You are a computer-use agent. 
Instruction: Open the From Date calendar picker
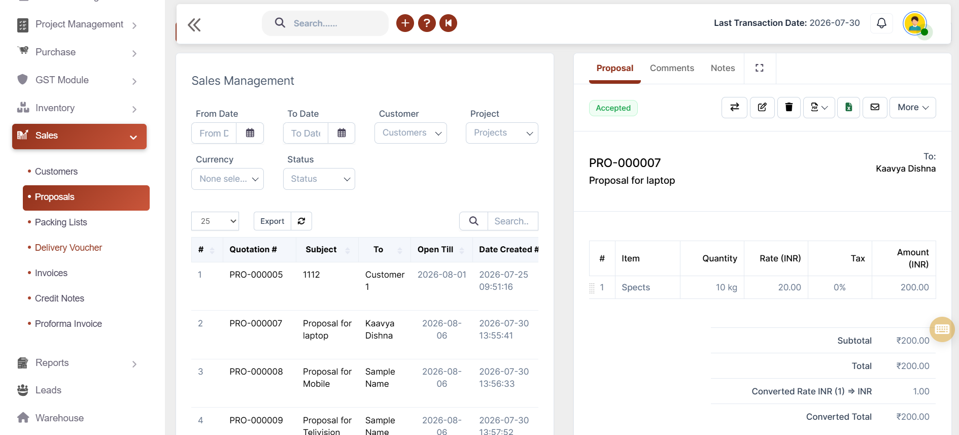tap(250, 133)
